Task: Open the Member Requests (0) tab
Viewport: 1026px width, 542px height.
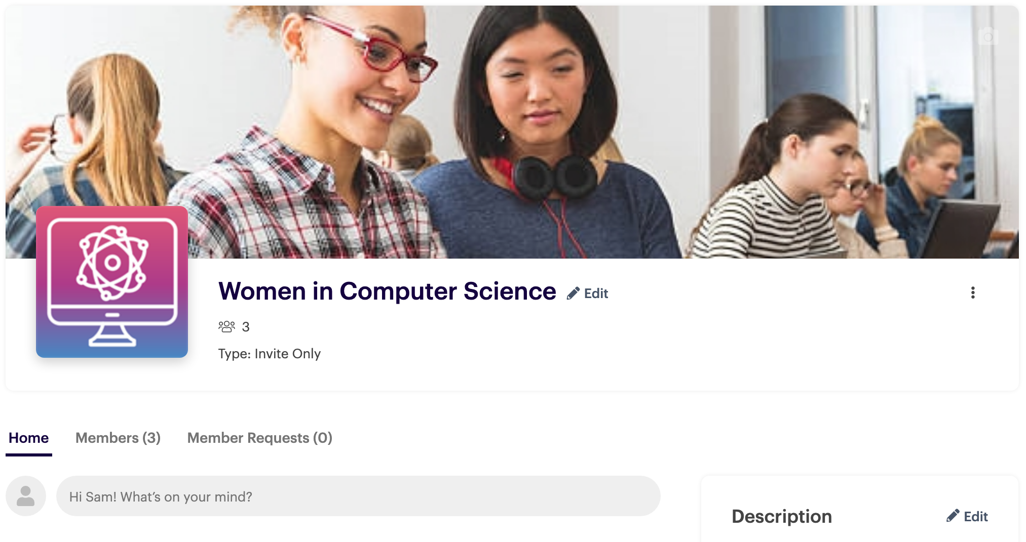Action: [x=259, y=438]
